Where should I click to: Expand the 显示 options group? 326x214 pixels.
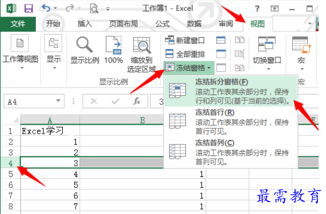click(x=54, y=52)
